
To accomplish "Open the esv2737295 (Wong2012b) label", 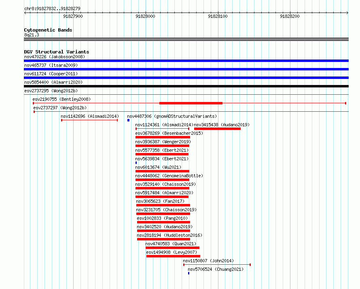I will [51, 91].
